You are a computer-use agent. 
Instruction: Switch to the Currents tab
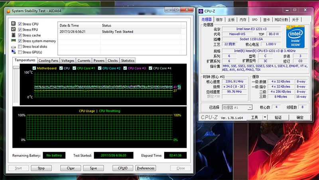pos(84,61)
